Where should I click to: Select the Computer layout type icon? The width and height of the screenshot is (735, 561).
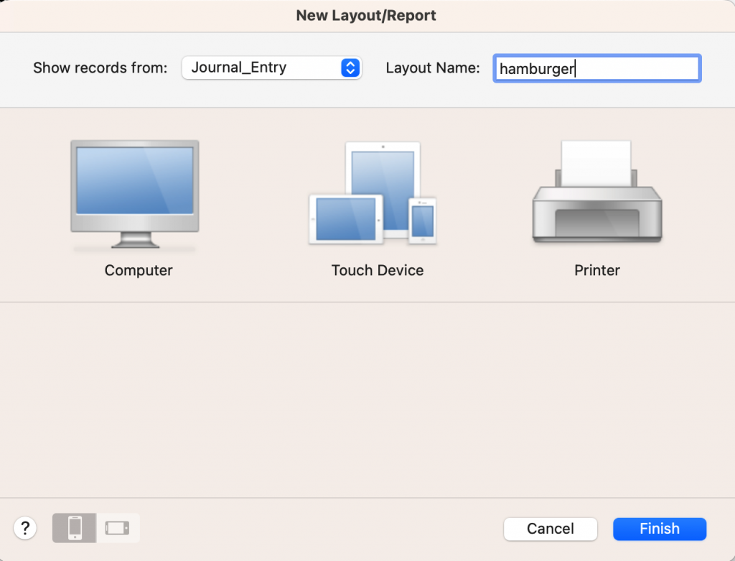click(135, 194)
